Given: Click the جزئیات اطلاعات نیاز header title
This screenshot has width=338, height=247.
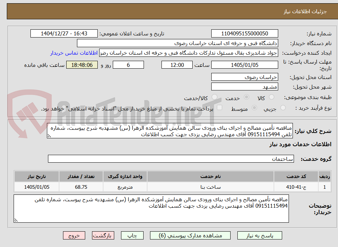Looking at the screenshot, I should tap(305, 11).
